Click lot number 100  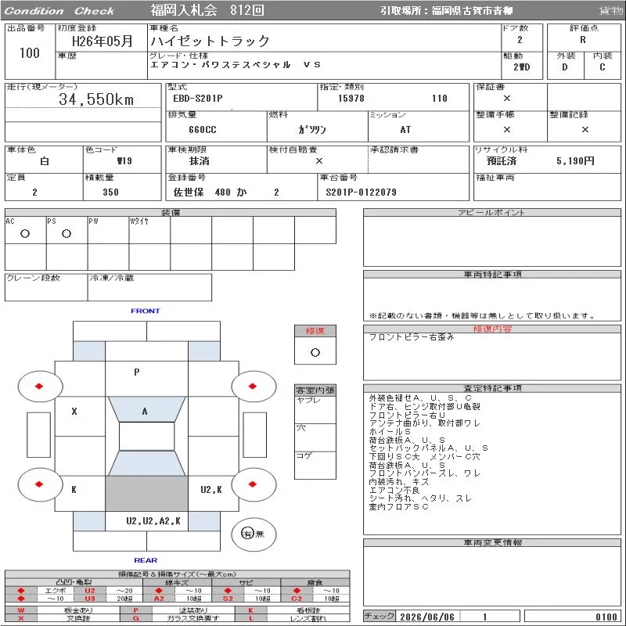30,53
